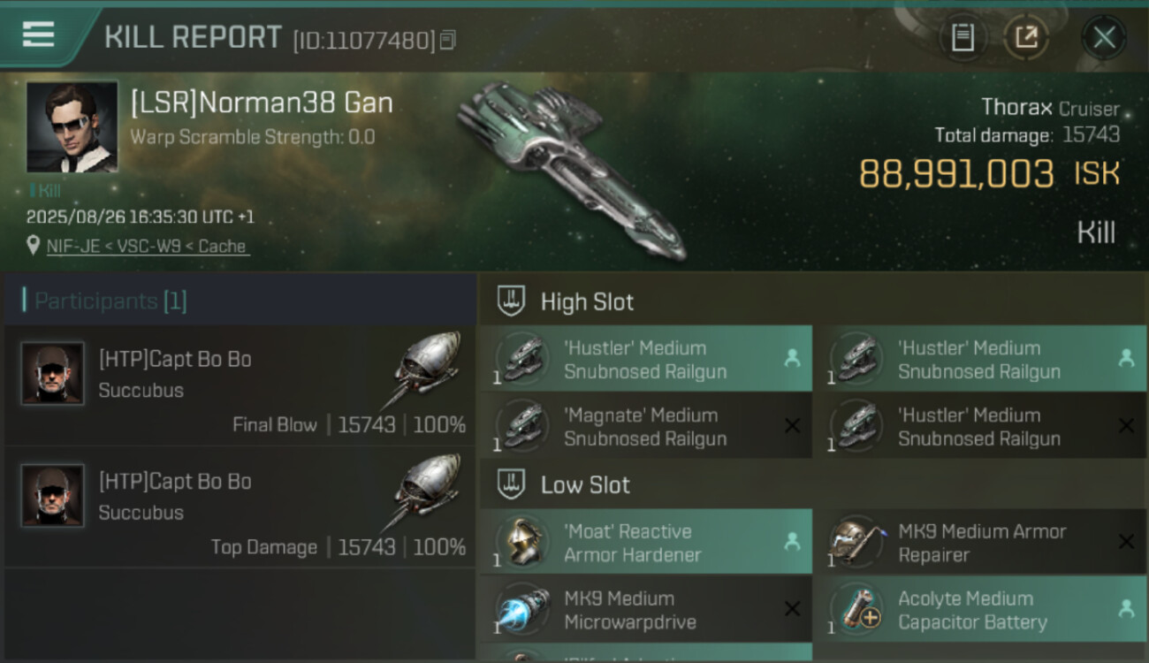Screen dimensions: 1149x663
Task: Close the Kill Report window
Action: [1104, 37]
